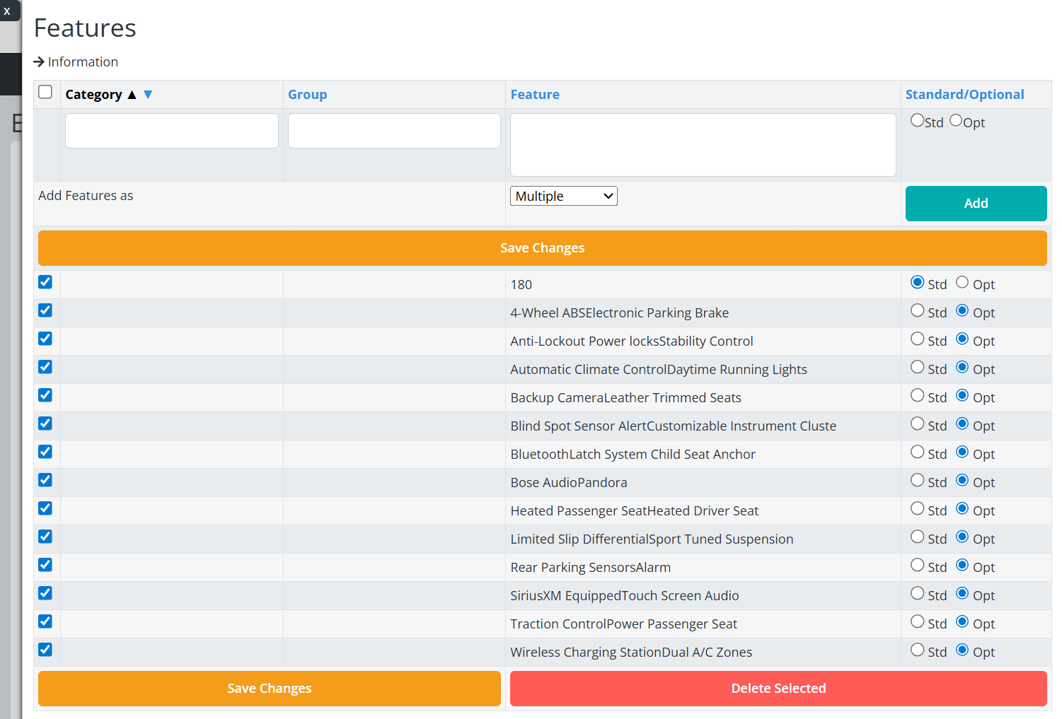Close the Features dialog with X
The height and width of the screenshot is (719, 1062).
click(7, 11)
